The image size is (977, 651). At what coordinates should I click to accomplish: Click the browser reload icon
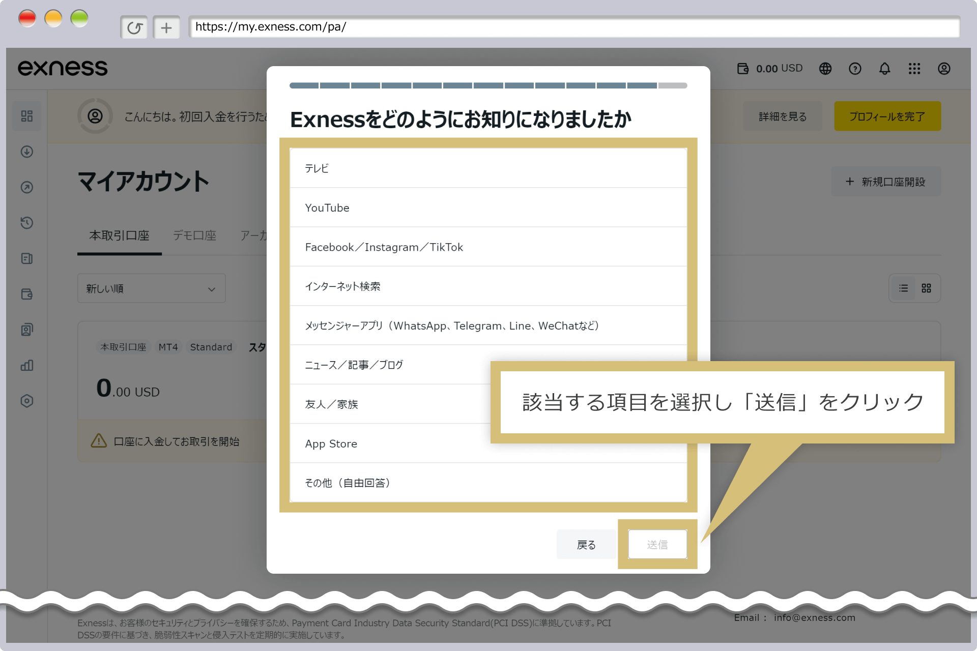134,27
